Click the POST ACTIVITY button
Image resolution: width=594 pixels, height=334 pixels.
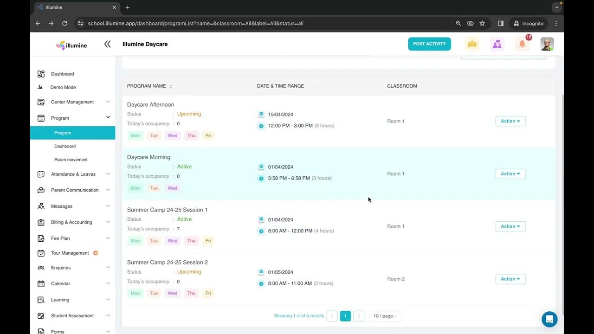429,44
